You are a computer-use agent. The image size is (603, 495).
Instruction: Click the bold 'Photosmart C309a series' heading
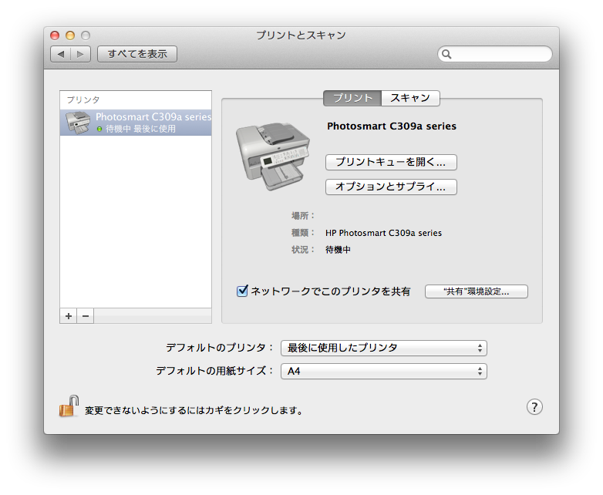(x=392, y=126)
